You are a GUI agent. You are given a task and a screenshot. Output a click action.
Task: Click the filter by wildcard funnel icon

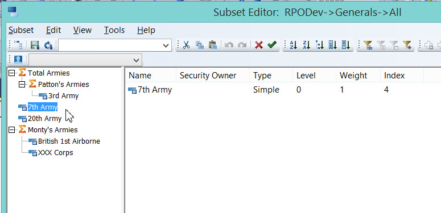(x=407, y=45)
